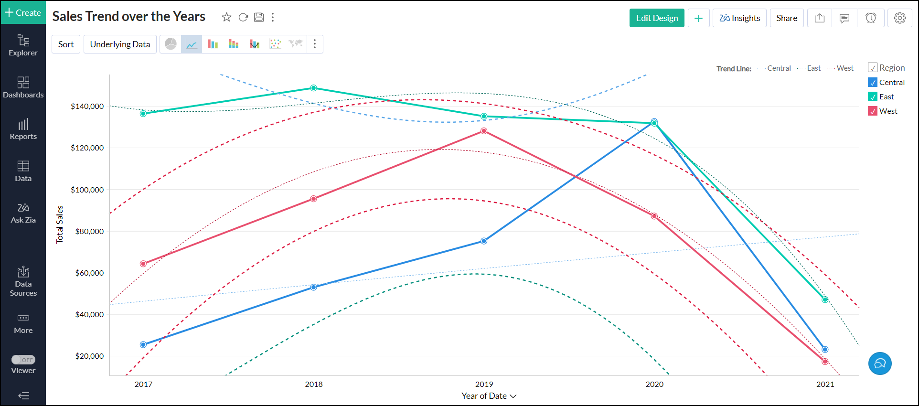Select the scatter chart type icon

pyautogui.click(x=275, y=44)
